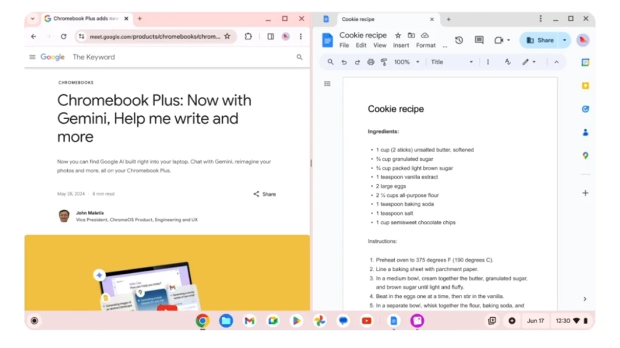Collapse the Docs menus with the chevron
This screenshot has width=620, height=348.
point(556,62)
